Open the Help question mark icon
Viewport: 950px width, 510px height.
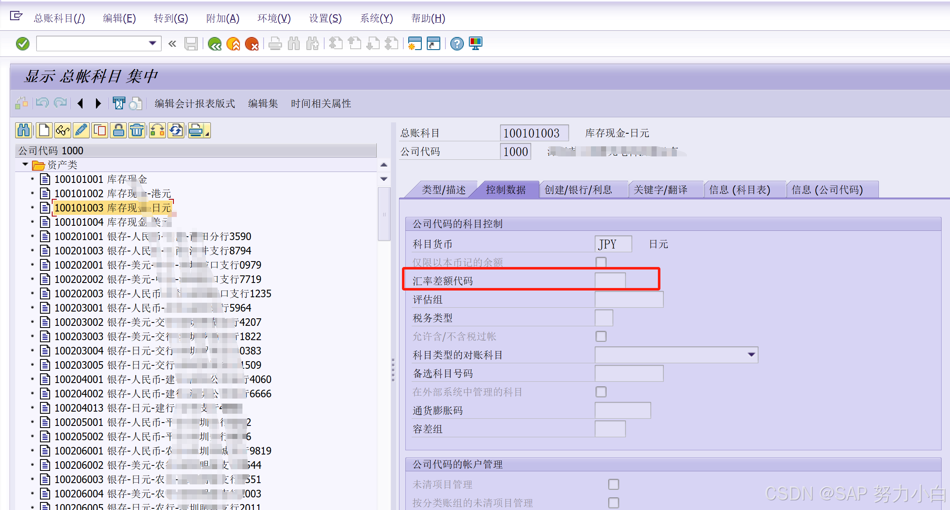coord(457,44)
